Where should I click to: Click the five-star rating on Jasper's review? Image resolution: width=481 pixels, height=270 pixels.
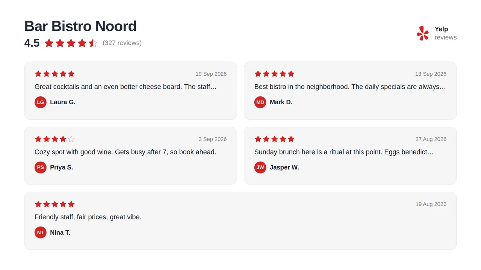point(275,139)
